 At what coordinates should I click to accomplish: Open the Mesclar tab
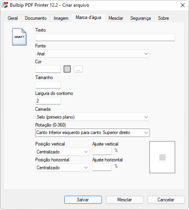tap(116, 18)
